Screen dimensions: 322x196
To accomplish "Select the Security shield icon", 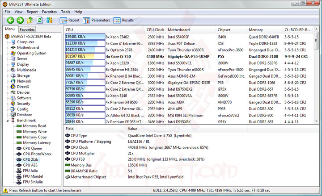I will coord(13,104).
